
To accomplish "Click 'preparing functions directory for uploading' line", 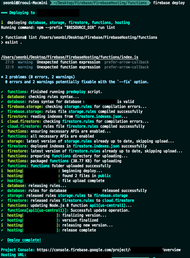I will pos(64,156).
